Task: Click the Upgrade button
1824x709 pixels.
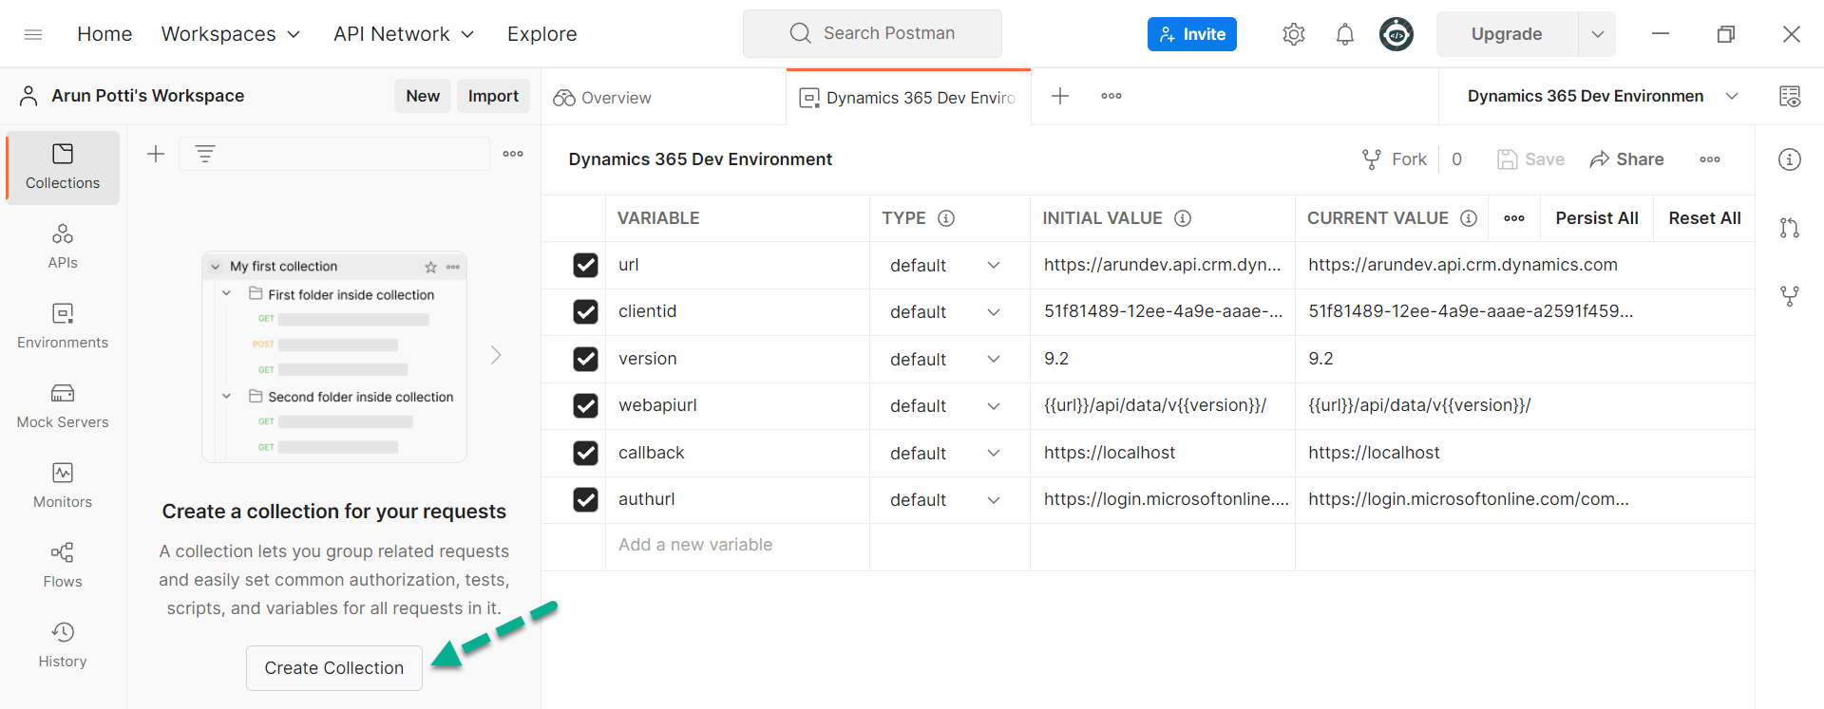Action: tap(1507, 34)
